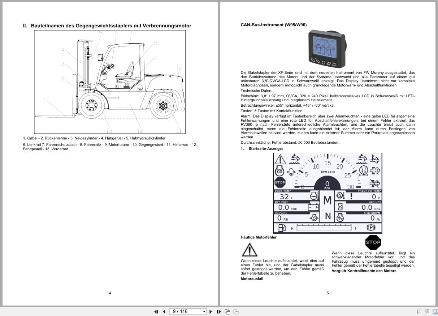
Task: Click the grayed duplicate view icon
Action: pyautogui.click(x=235, y=311)
